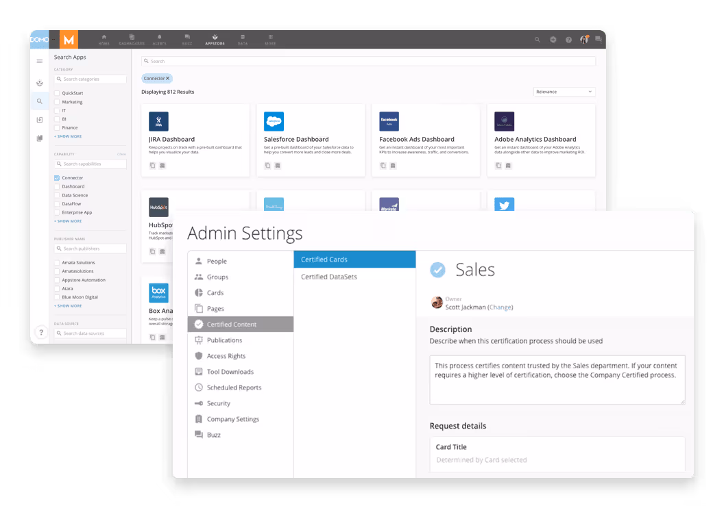The height and width of the screenshot is (508, 724).
Task: Expand capabilities with Show More
Action: 69,221
